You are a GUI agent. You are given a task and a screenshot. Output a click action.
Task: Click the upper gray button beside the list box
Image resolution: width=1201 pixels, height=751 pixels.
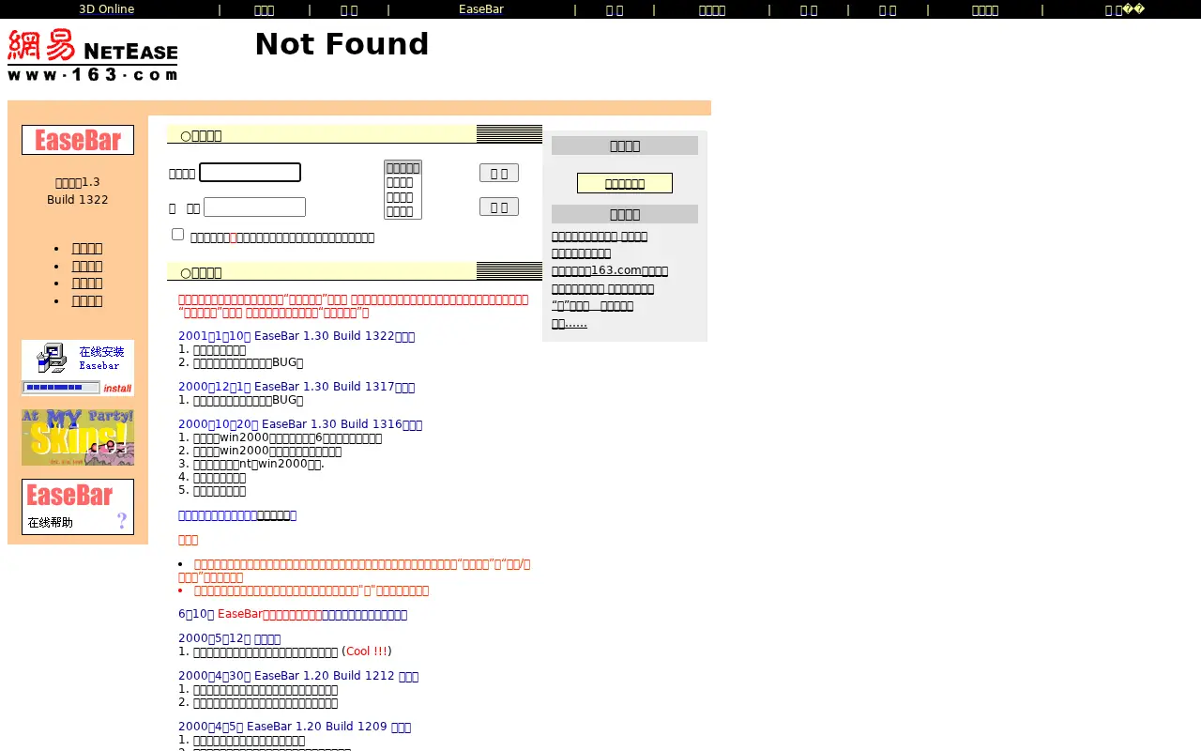tap(499, 173)
